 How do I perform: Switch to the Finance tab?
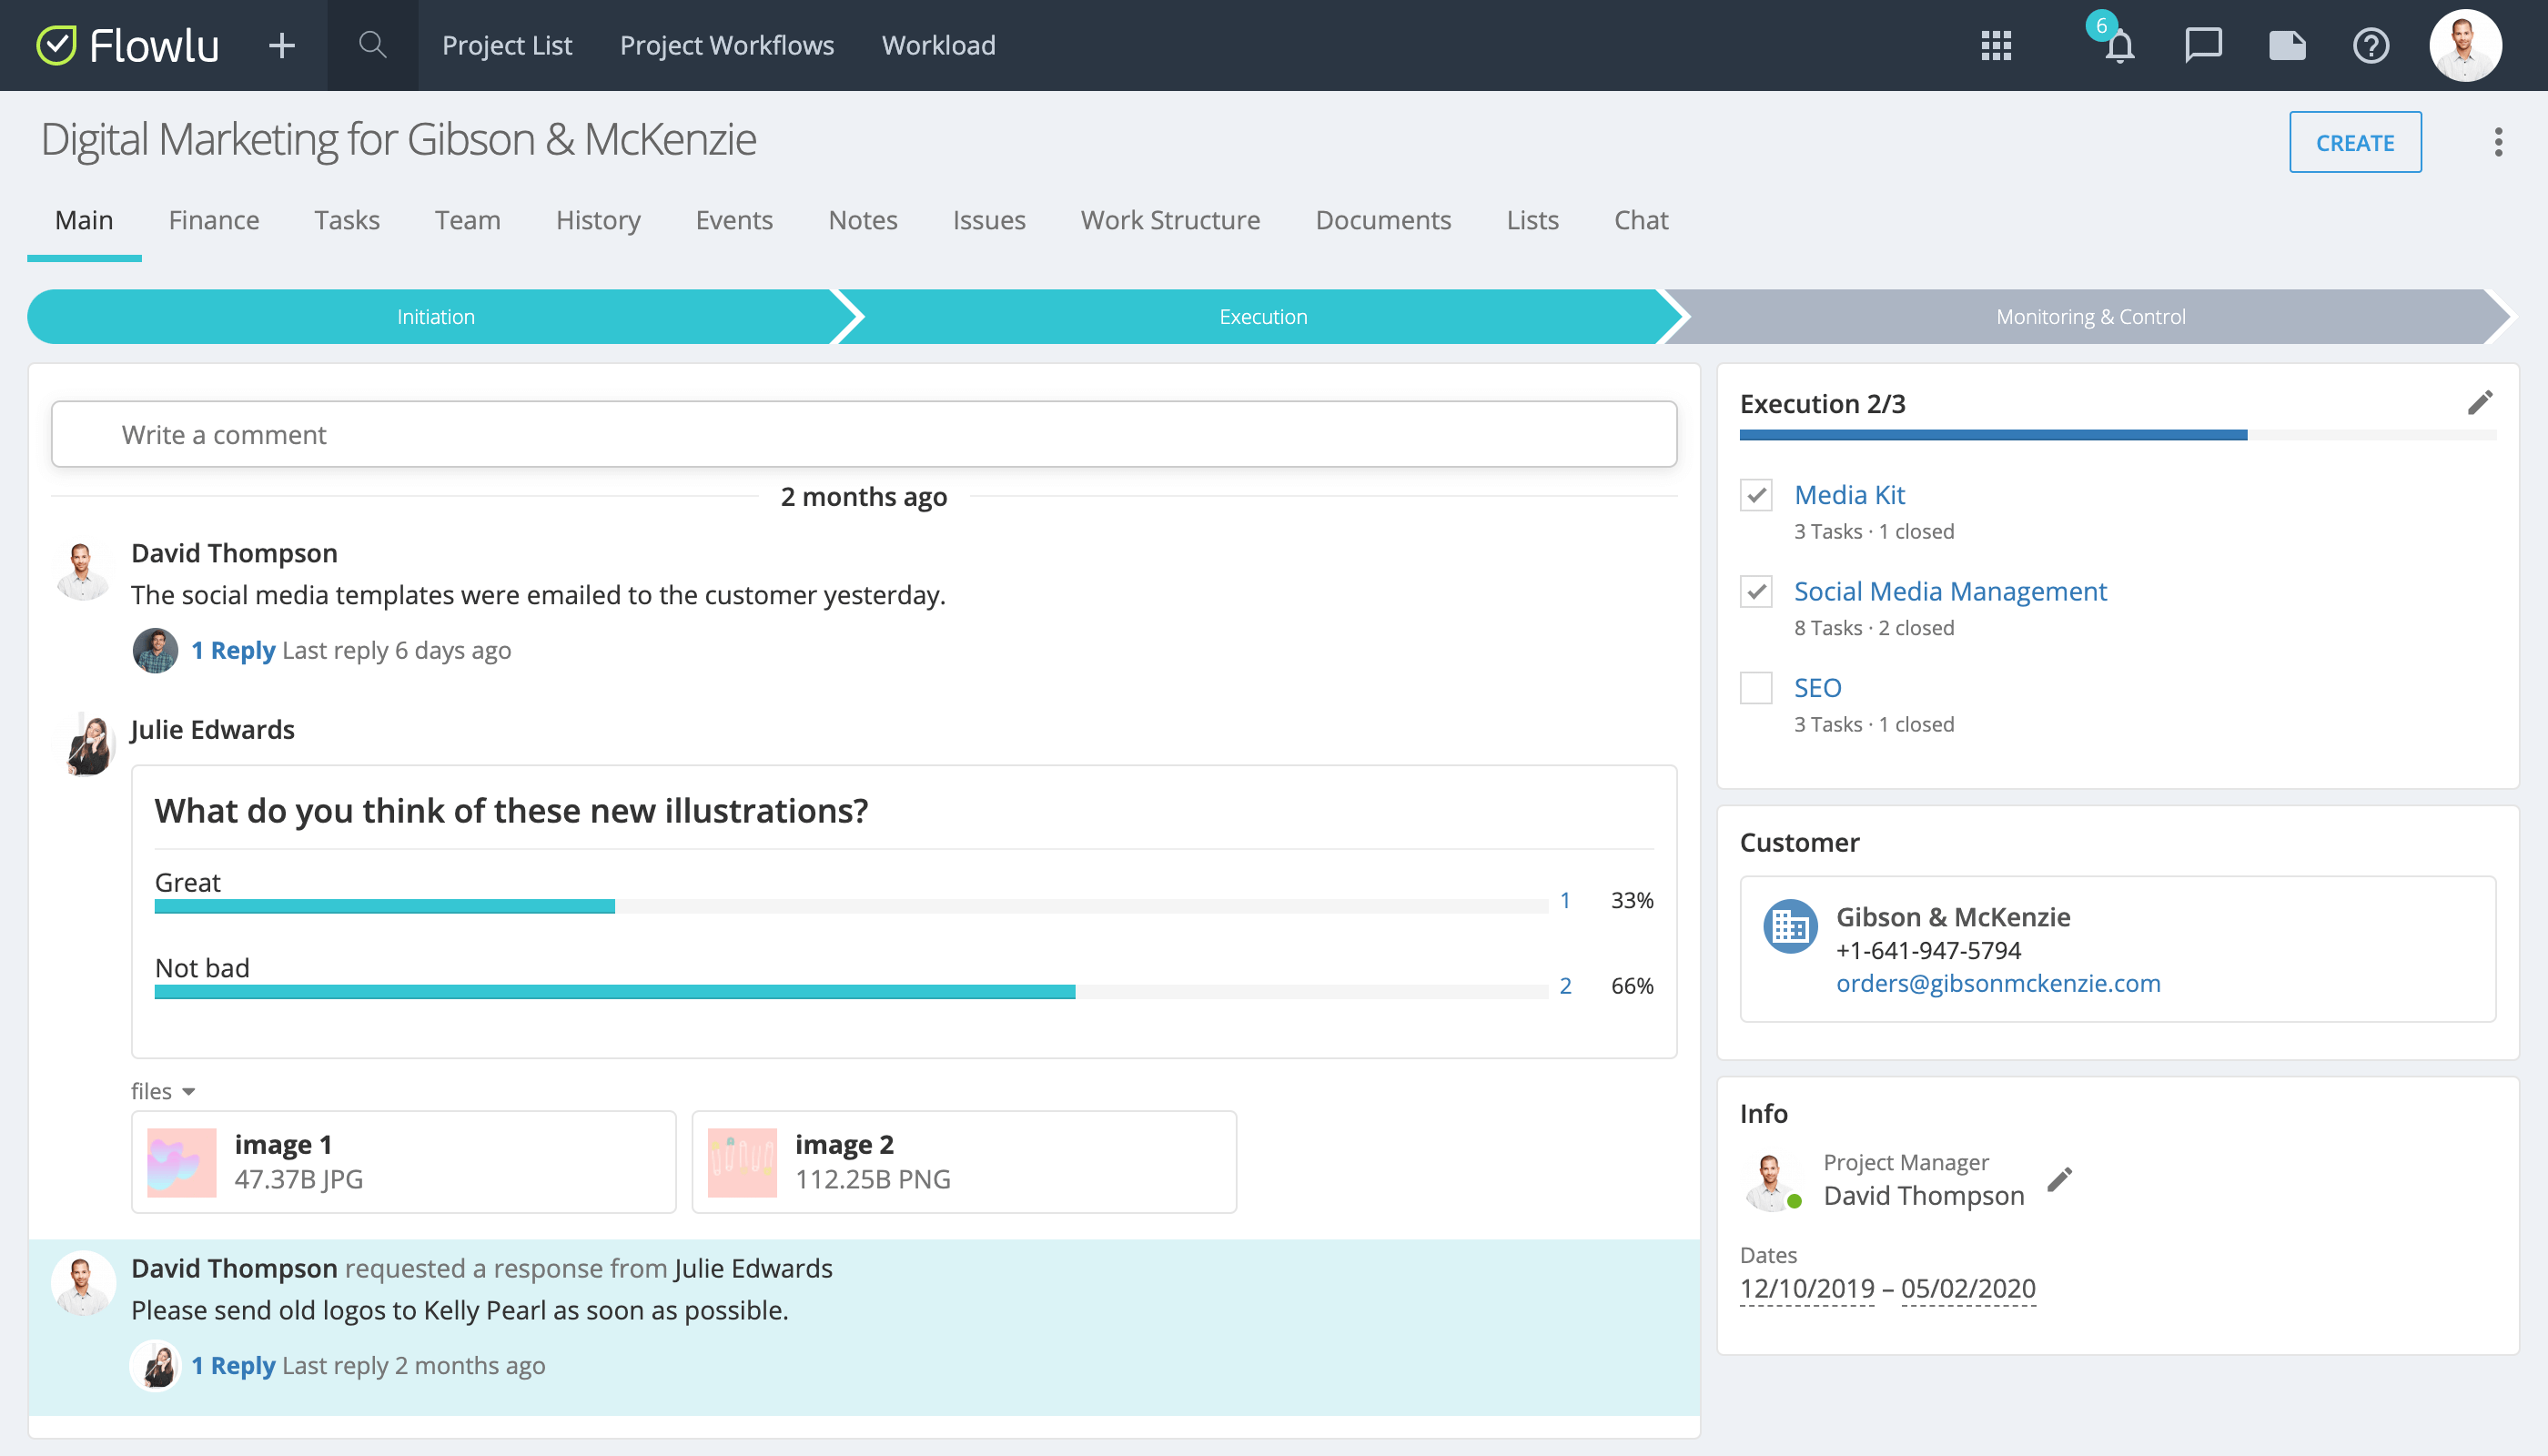click(214, 220)
